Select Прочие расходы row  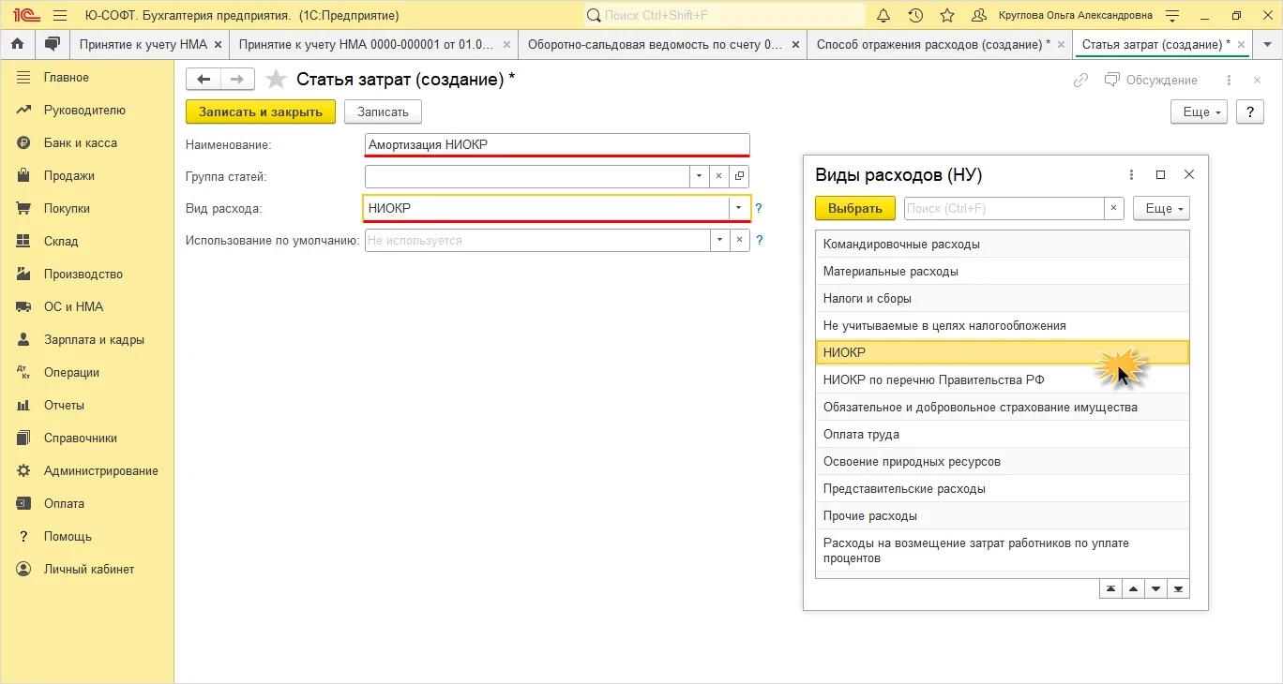(x=1003, y=515)
